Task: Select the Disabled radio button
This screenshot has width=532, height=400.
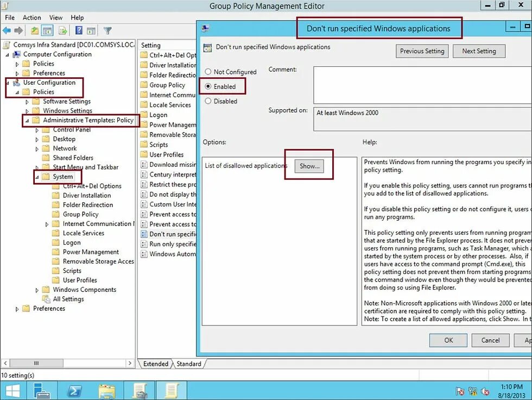Action: click(208, 101)
